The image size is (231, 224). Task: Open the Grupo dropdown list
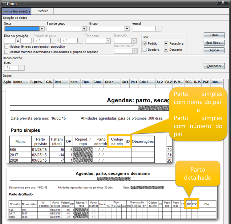(127, 29)
